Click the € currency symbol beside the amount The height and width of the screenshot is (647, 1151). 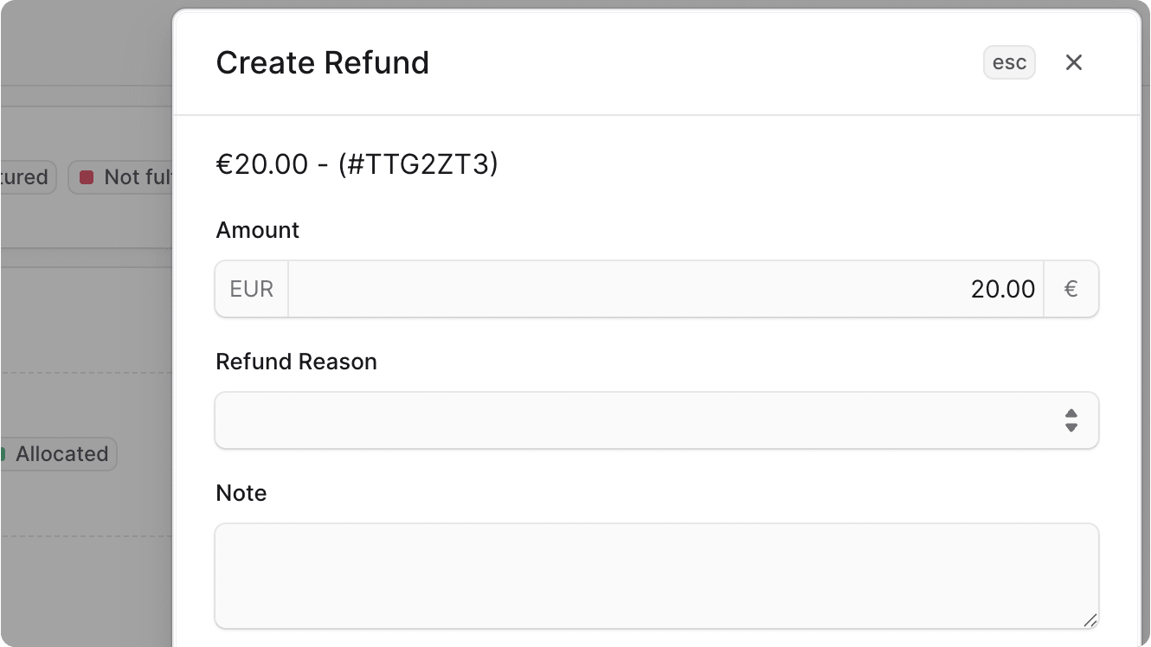tap(1071, 288)
